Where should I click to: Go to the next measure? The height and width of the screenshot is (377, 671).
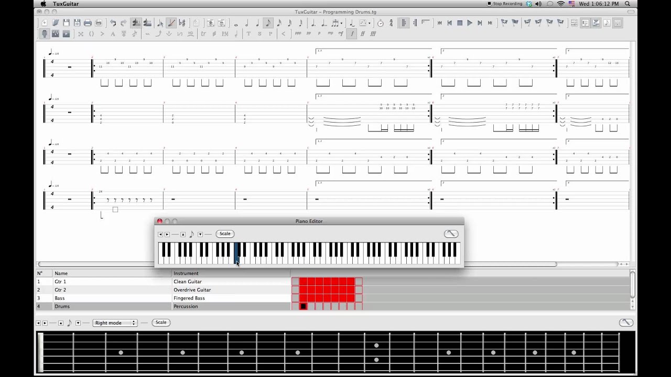(x=480, y=23)
